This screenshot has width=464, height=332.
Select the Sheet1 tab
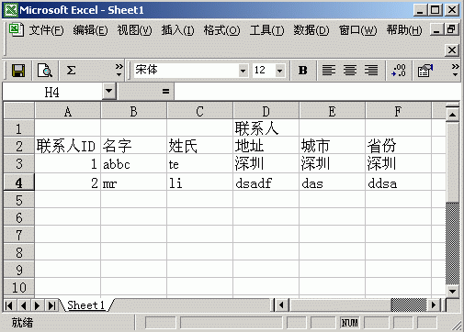86,305
